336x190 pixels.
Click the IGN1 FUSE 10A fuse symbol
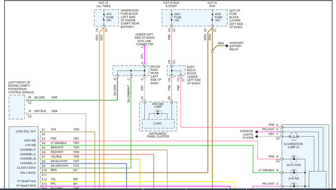(172, 17)
